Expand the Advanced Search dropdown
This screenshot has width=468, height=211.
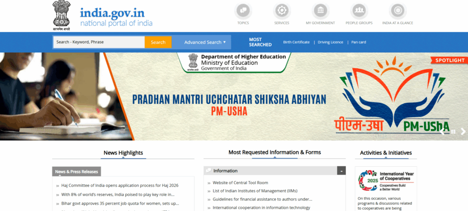pos(205,42)
